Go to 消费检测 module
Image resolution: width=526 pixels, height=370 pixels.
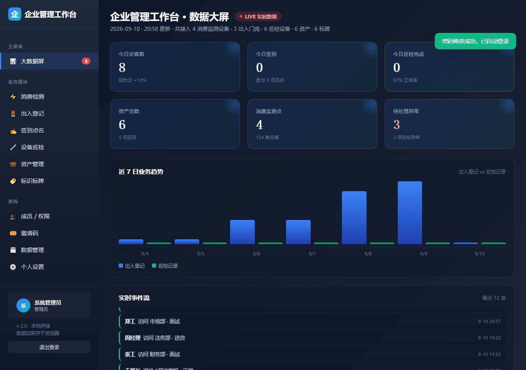tap(49, 97)
